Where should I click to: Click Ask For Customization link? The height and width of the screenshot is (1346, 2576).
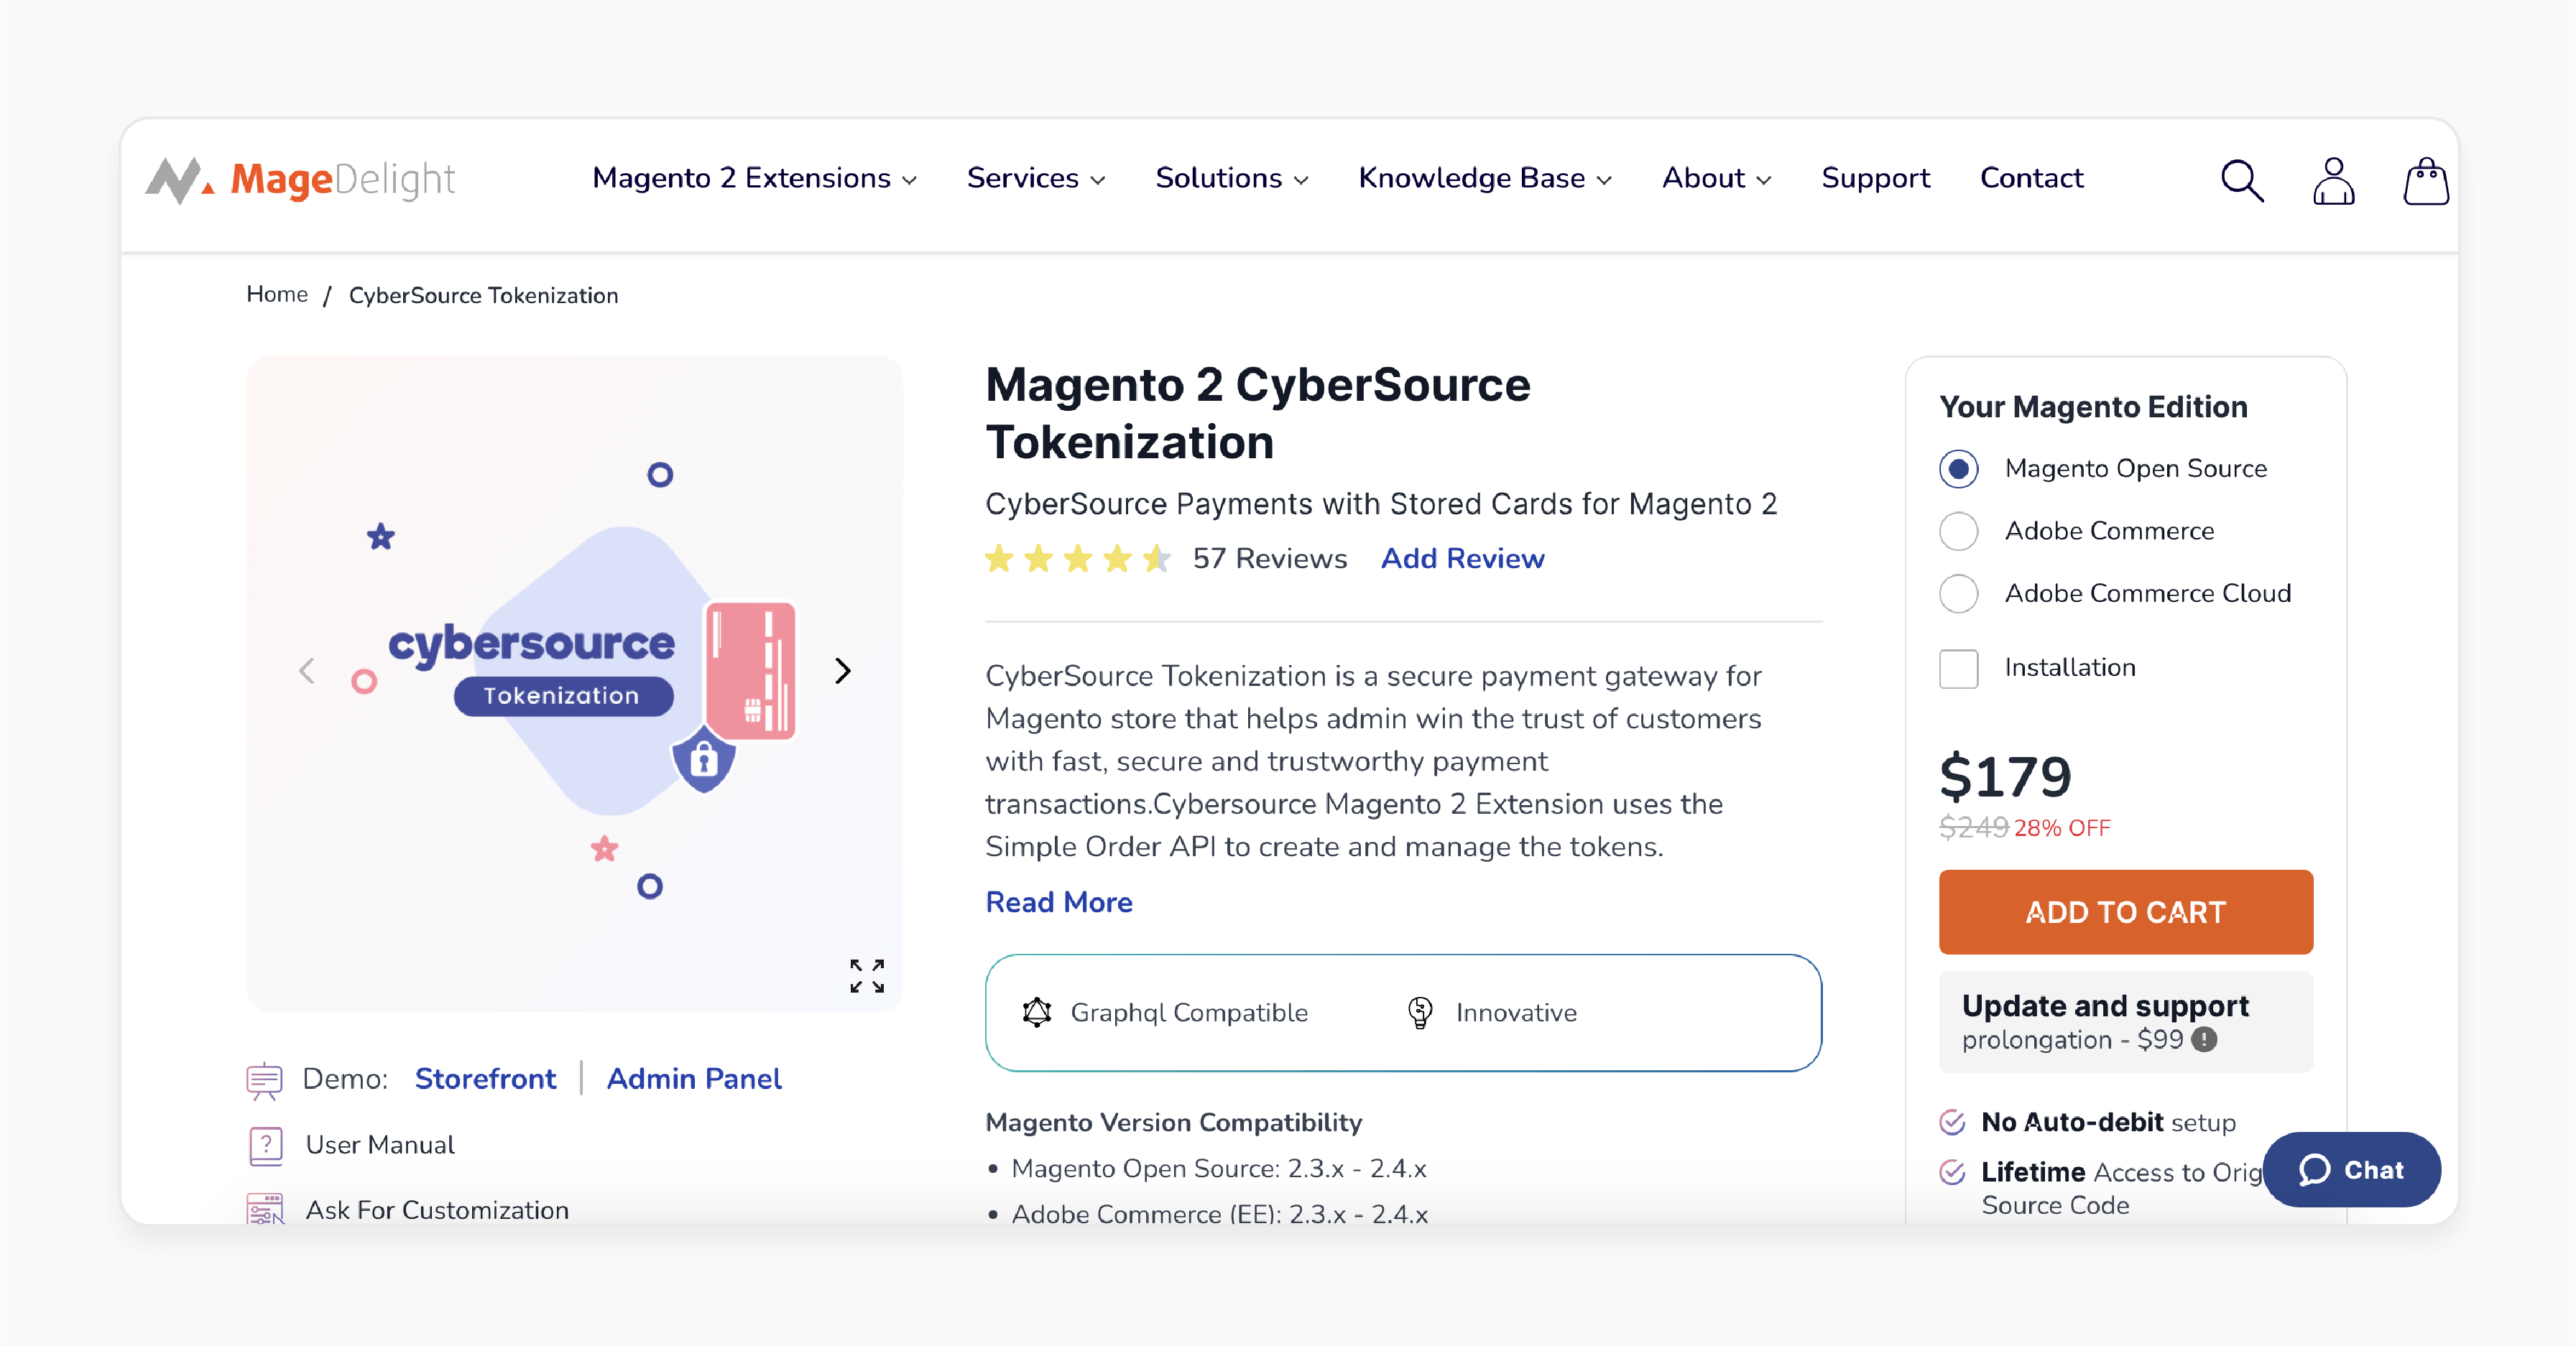[x=437, y=1210]
